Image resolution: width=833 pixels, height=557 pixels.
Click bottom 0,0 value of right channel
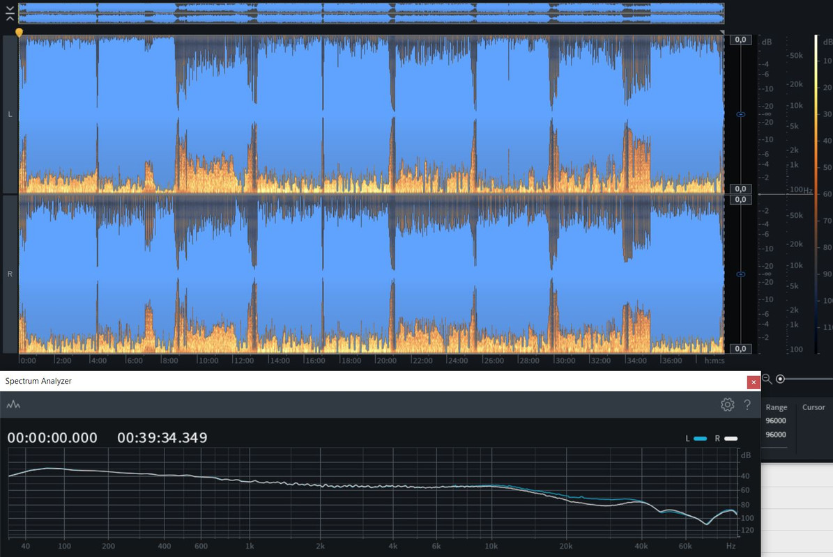740,349
